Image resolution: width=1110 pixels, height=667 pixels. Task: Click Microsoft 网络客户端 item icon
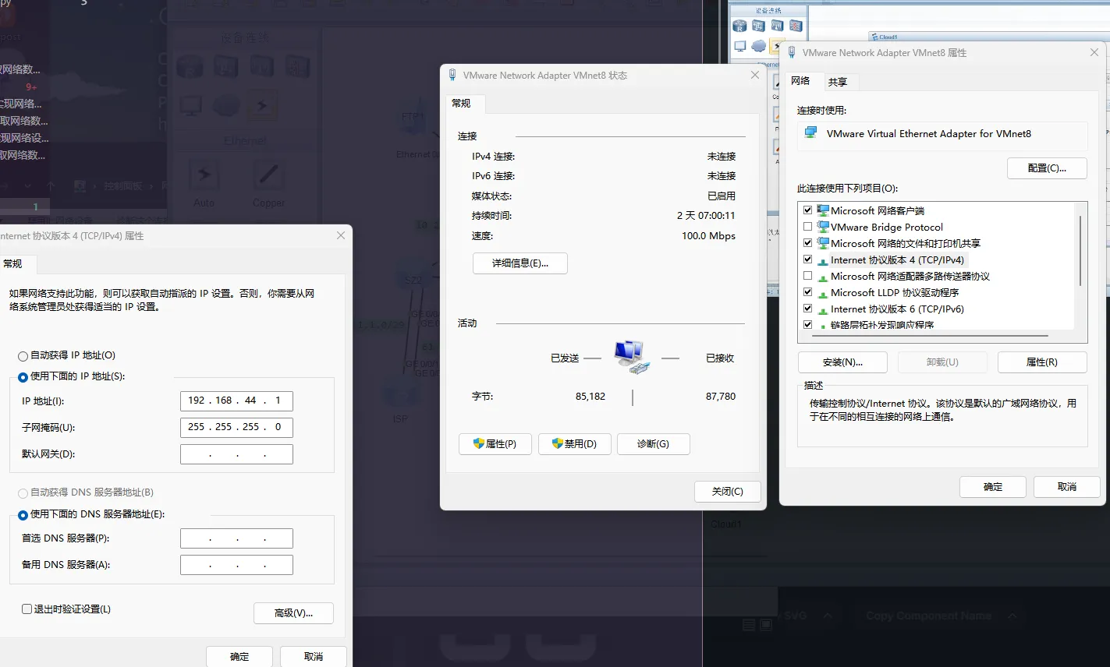pyautogui.click(x=823, y=210)
